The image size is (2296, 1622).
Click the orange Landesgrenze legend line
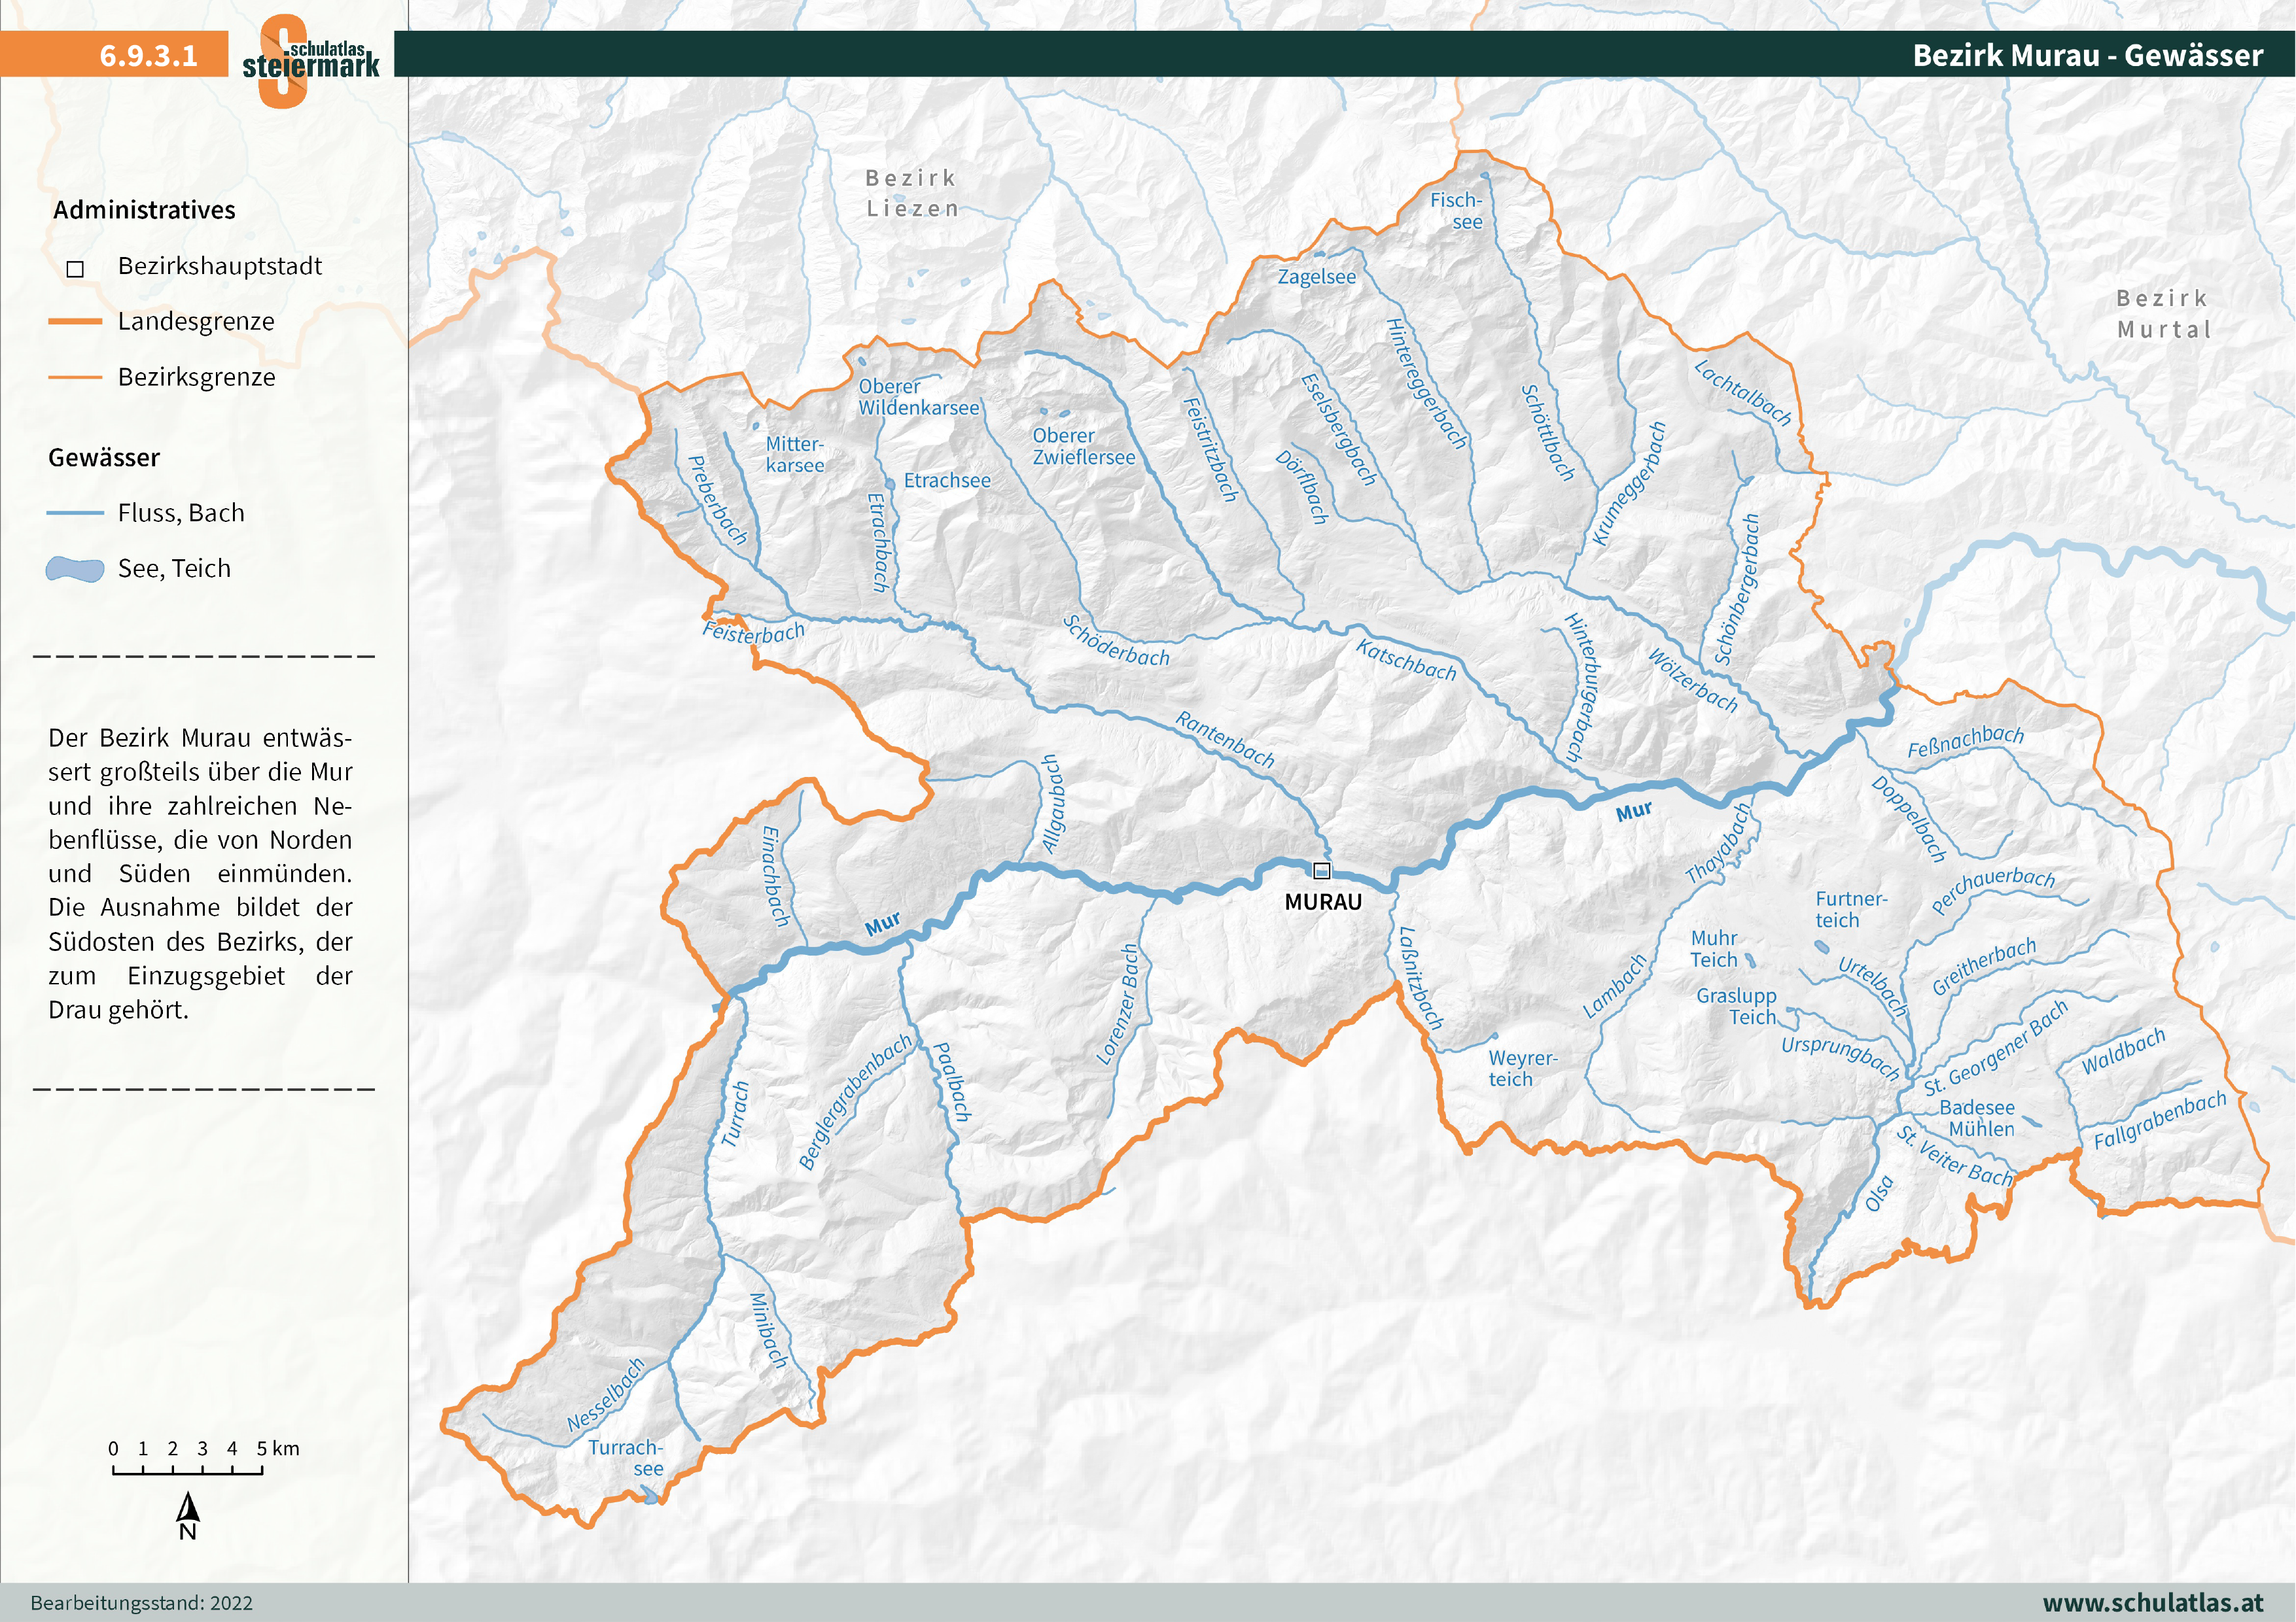coord(75,322)
